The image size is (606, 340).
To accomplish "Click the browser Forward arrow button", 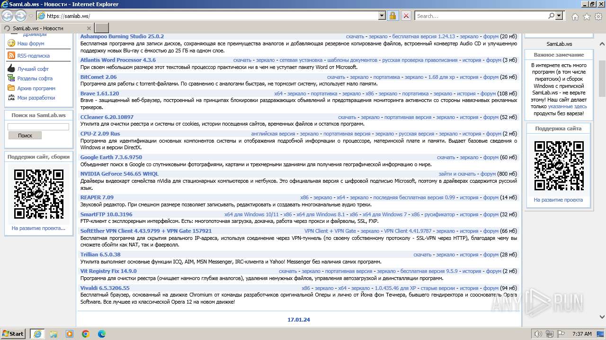I will (21, 16).
